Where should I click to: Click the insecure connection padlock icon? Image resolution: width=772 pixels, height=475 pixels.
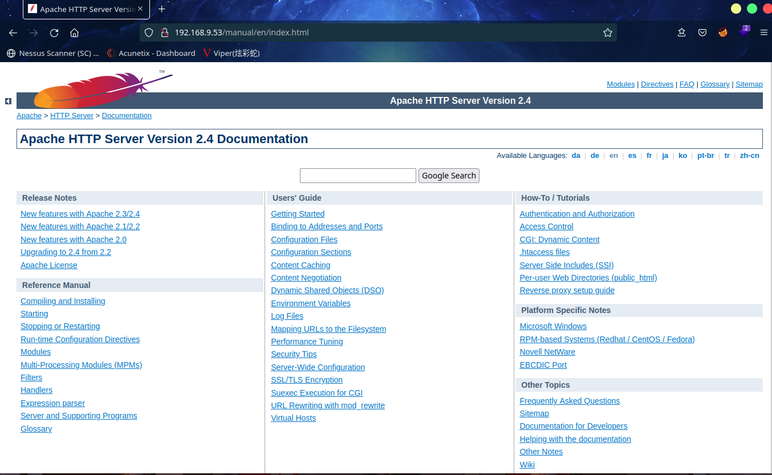point(164,33)
